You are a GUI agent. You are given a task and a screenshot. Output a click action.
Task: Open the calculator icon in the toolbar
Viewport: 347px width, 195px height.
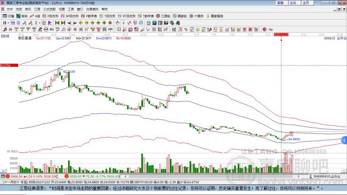pyautogui.click(x=155, y=23)
